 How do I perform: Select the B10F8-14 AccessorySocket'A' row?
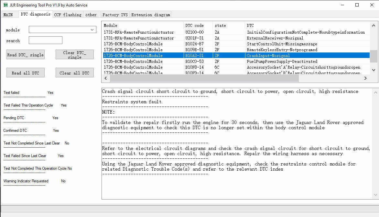pos(236,67)
